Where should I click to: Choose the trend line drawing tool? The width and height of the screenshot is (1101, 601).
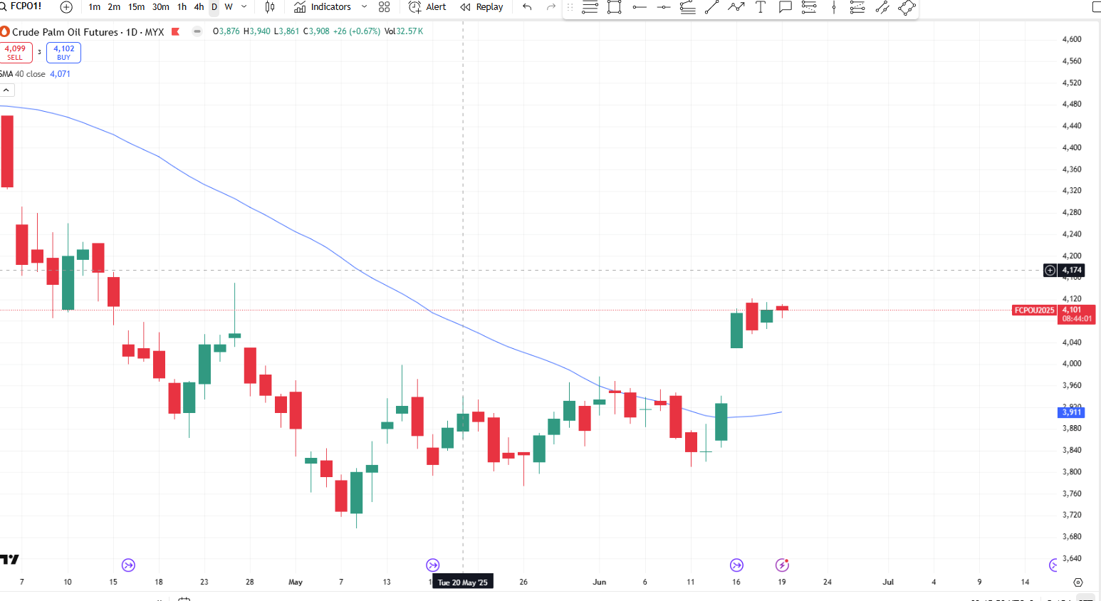coord(711,7)
